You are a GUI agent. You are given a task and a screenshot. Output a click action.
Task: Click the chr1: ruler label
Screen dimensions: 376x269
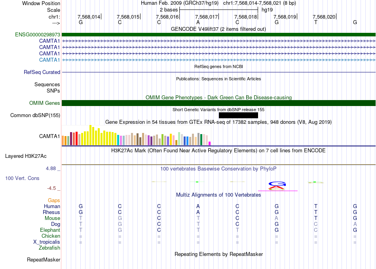pos(54,17)
